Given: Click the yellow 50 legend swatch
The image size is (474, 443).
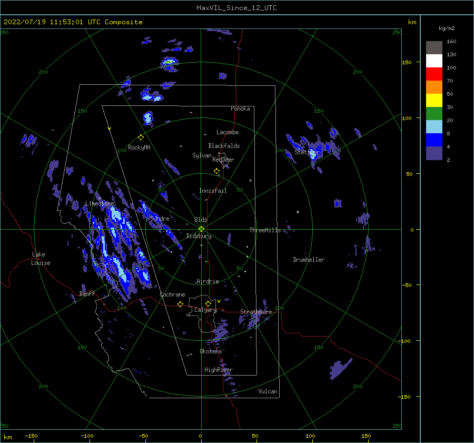Looking at the screenshot, I should 434,100.
